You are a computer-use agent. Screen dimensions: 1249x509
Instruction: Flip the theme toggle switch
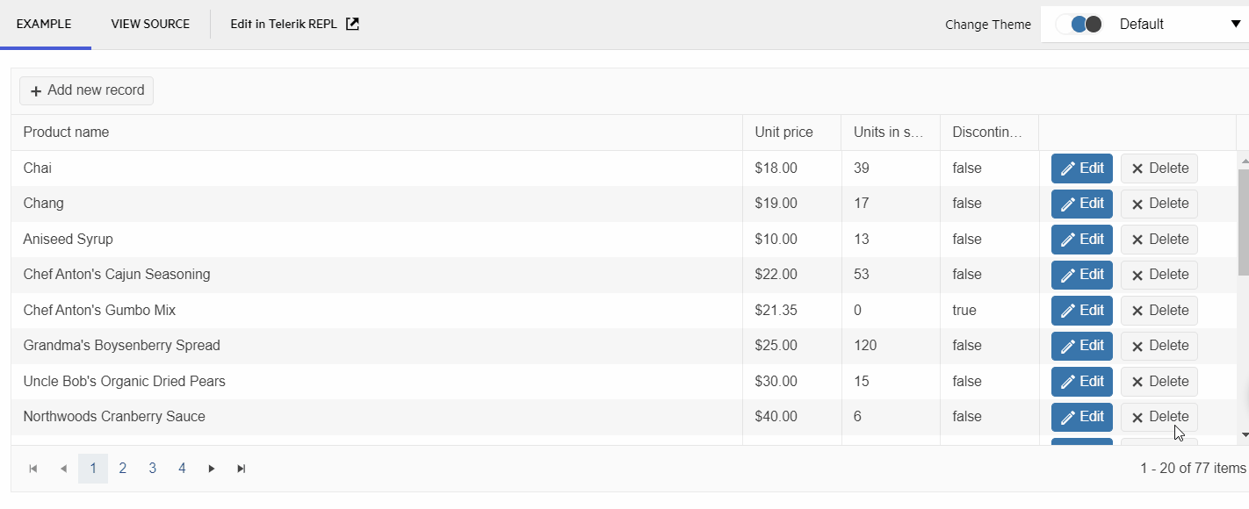point(1079,24)
